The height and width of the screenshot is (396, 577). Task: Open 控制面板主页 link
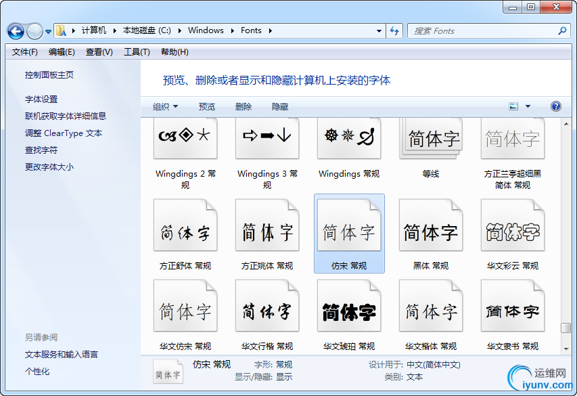click(49, 75)
